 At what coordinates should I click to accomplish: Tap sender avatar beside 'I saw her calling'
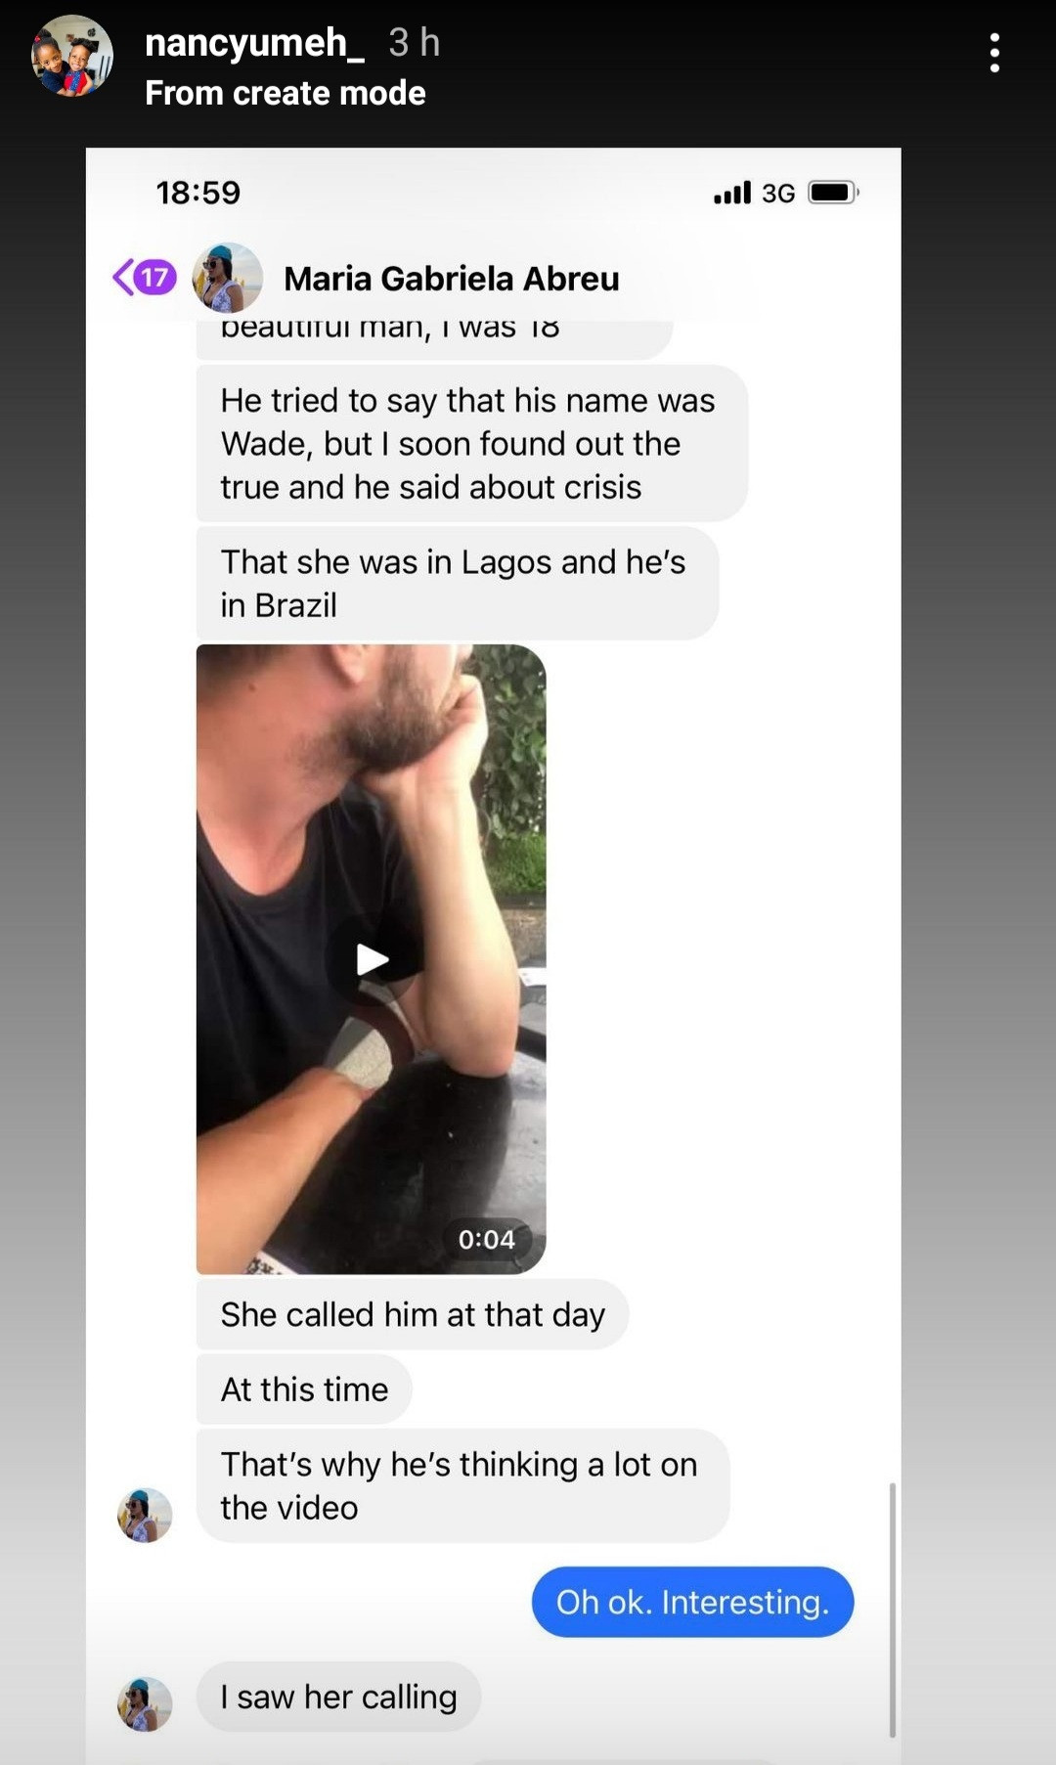145,1703
